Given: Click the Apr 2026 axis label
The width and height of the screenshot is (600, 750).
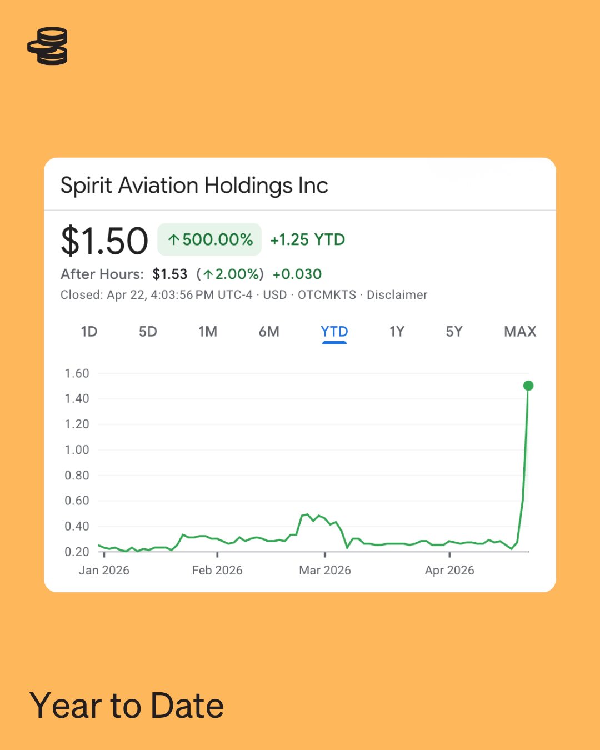Looking at the screenshot, I should tap(449, 571).
